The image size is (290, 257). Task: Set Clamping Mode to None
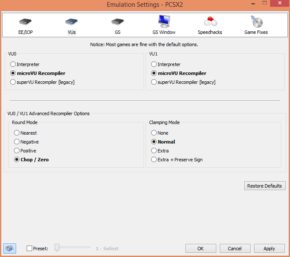point(154,133)
